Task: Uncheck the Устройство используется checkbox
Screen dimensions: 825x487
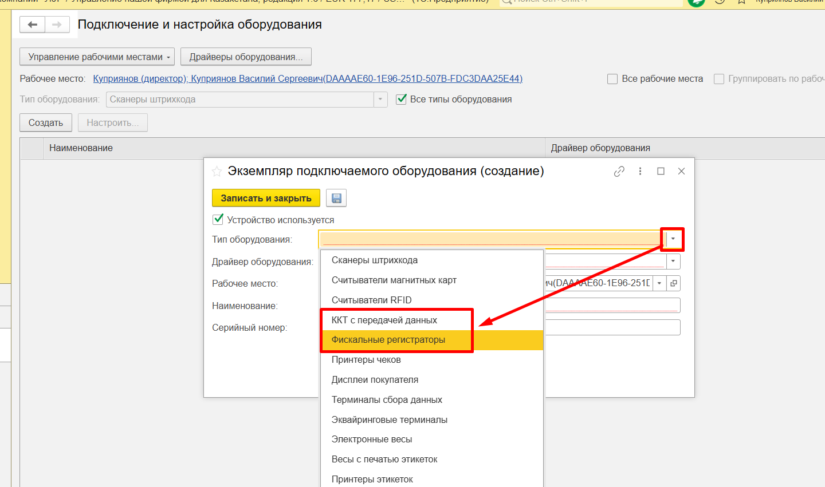Action: 218,219
